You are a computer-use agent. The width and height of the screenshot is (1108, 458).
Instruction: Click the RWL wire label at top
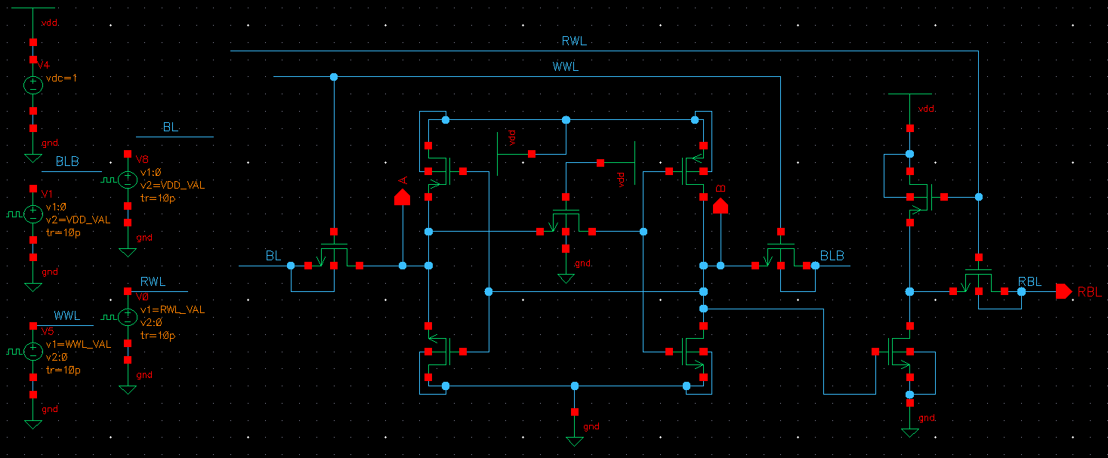tap(574, 41)
